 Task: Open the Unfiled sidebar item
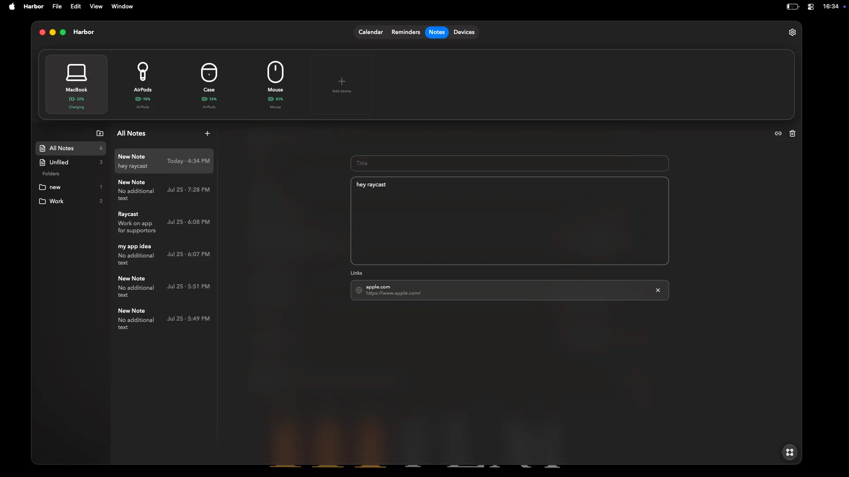tap(71, 163)
